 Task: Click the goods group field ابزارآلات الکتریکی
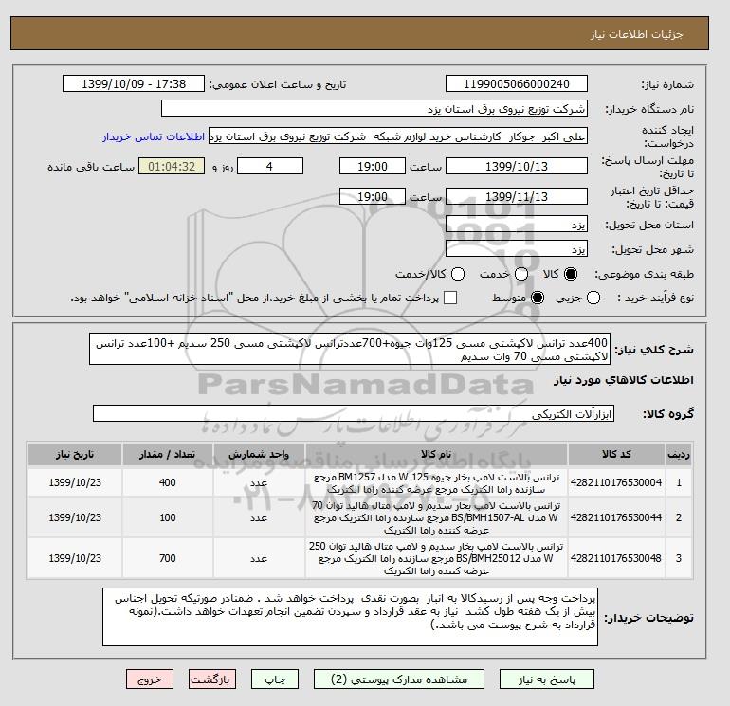pyautogui.click(x=354, y=413)
